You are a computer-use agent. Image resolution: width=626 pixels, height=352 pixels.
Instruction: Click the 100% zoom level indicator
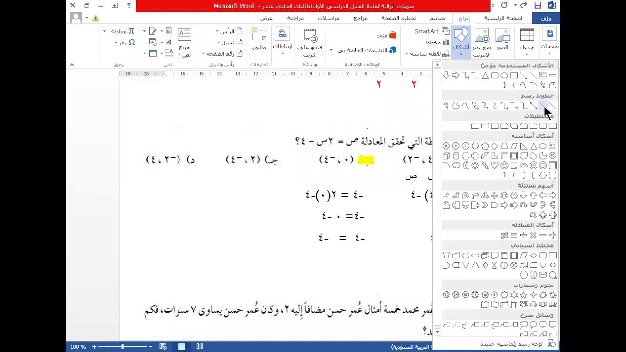(x=78, y=347)
